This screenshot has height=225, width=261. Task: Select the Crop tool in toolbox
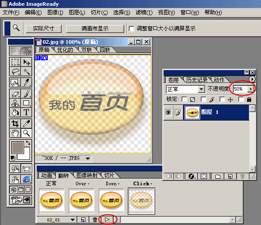pyautogui.click(x=15, y=124)
